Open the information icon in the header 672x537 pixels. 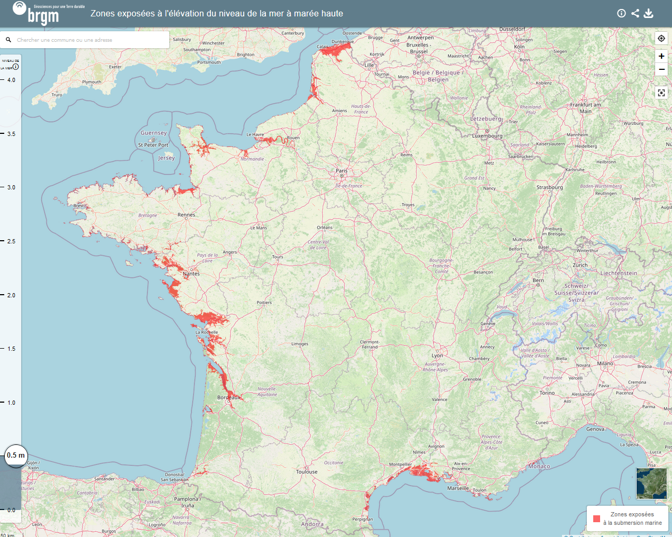[x=622, y=13]
